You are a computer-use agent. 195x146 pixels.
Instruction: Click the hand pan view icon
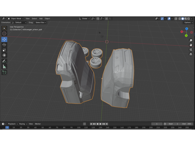click(x=191, y=45)
